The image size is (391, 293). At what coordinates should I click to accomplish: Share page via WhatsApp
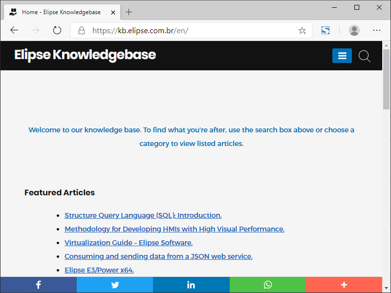click(267, 285)
